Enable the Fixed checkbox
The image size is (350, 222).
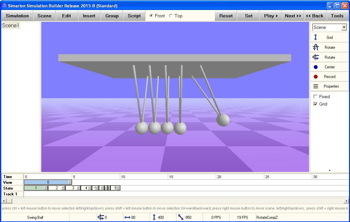pyautogui.click(x=315, y=96)
